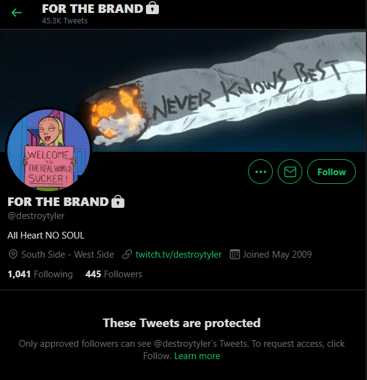The width and height of the screenshot is (367, 380).
Task: Click the lock icon in header title
Action: 153,9
